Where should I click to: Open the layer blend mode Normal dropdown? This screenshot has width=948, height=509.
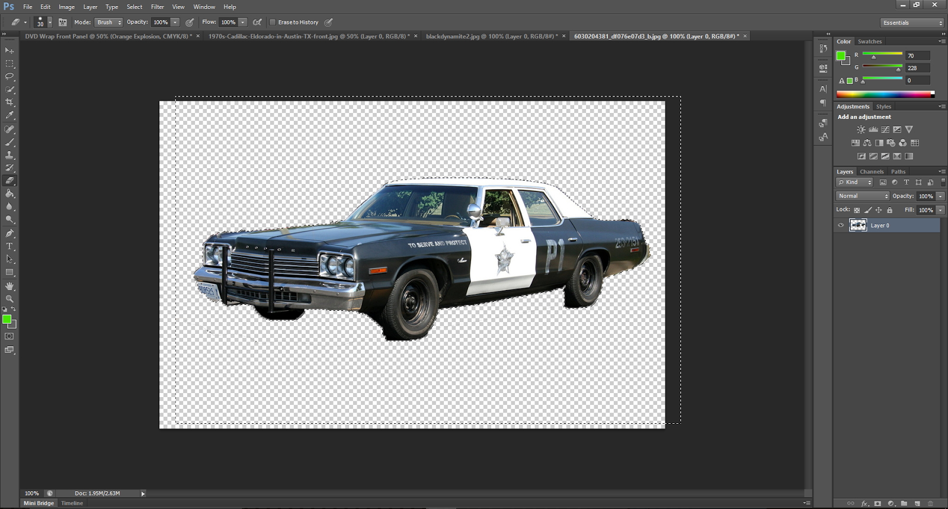tap(863, 196)
